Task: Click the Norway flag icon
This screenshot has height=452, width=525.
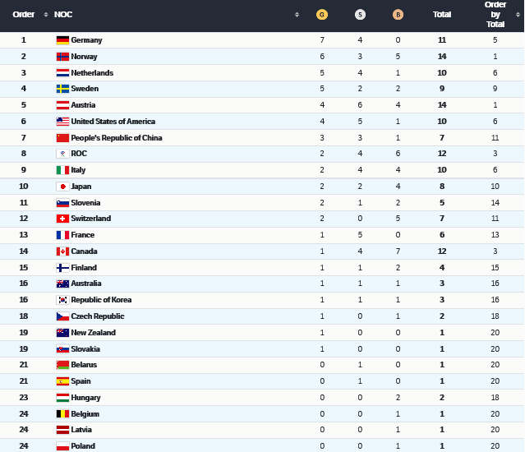Action: point(62,57)
